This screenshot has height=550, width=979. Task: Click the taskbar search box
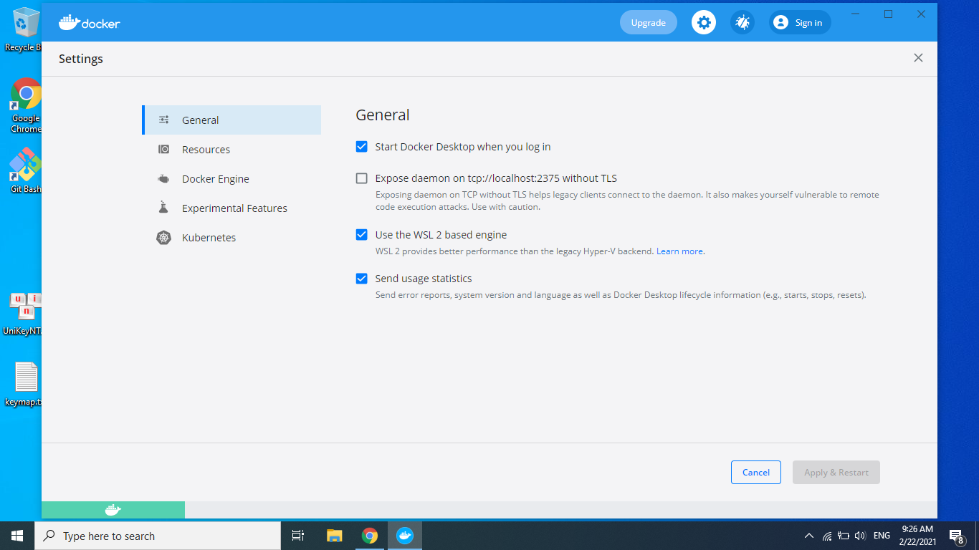click(x=158, y=536)
